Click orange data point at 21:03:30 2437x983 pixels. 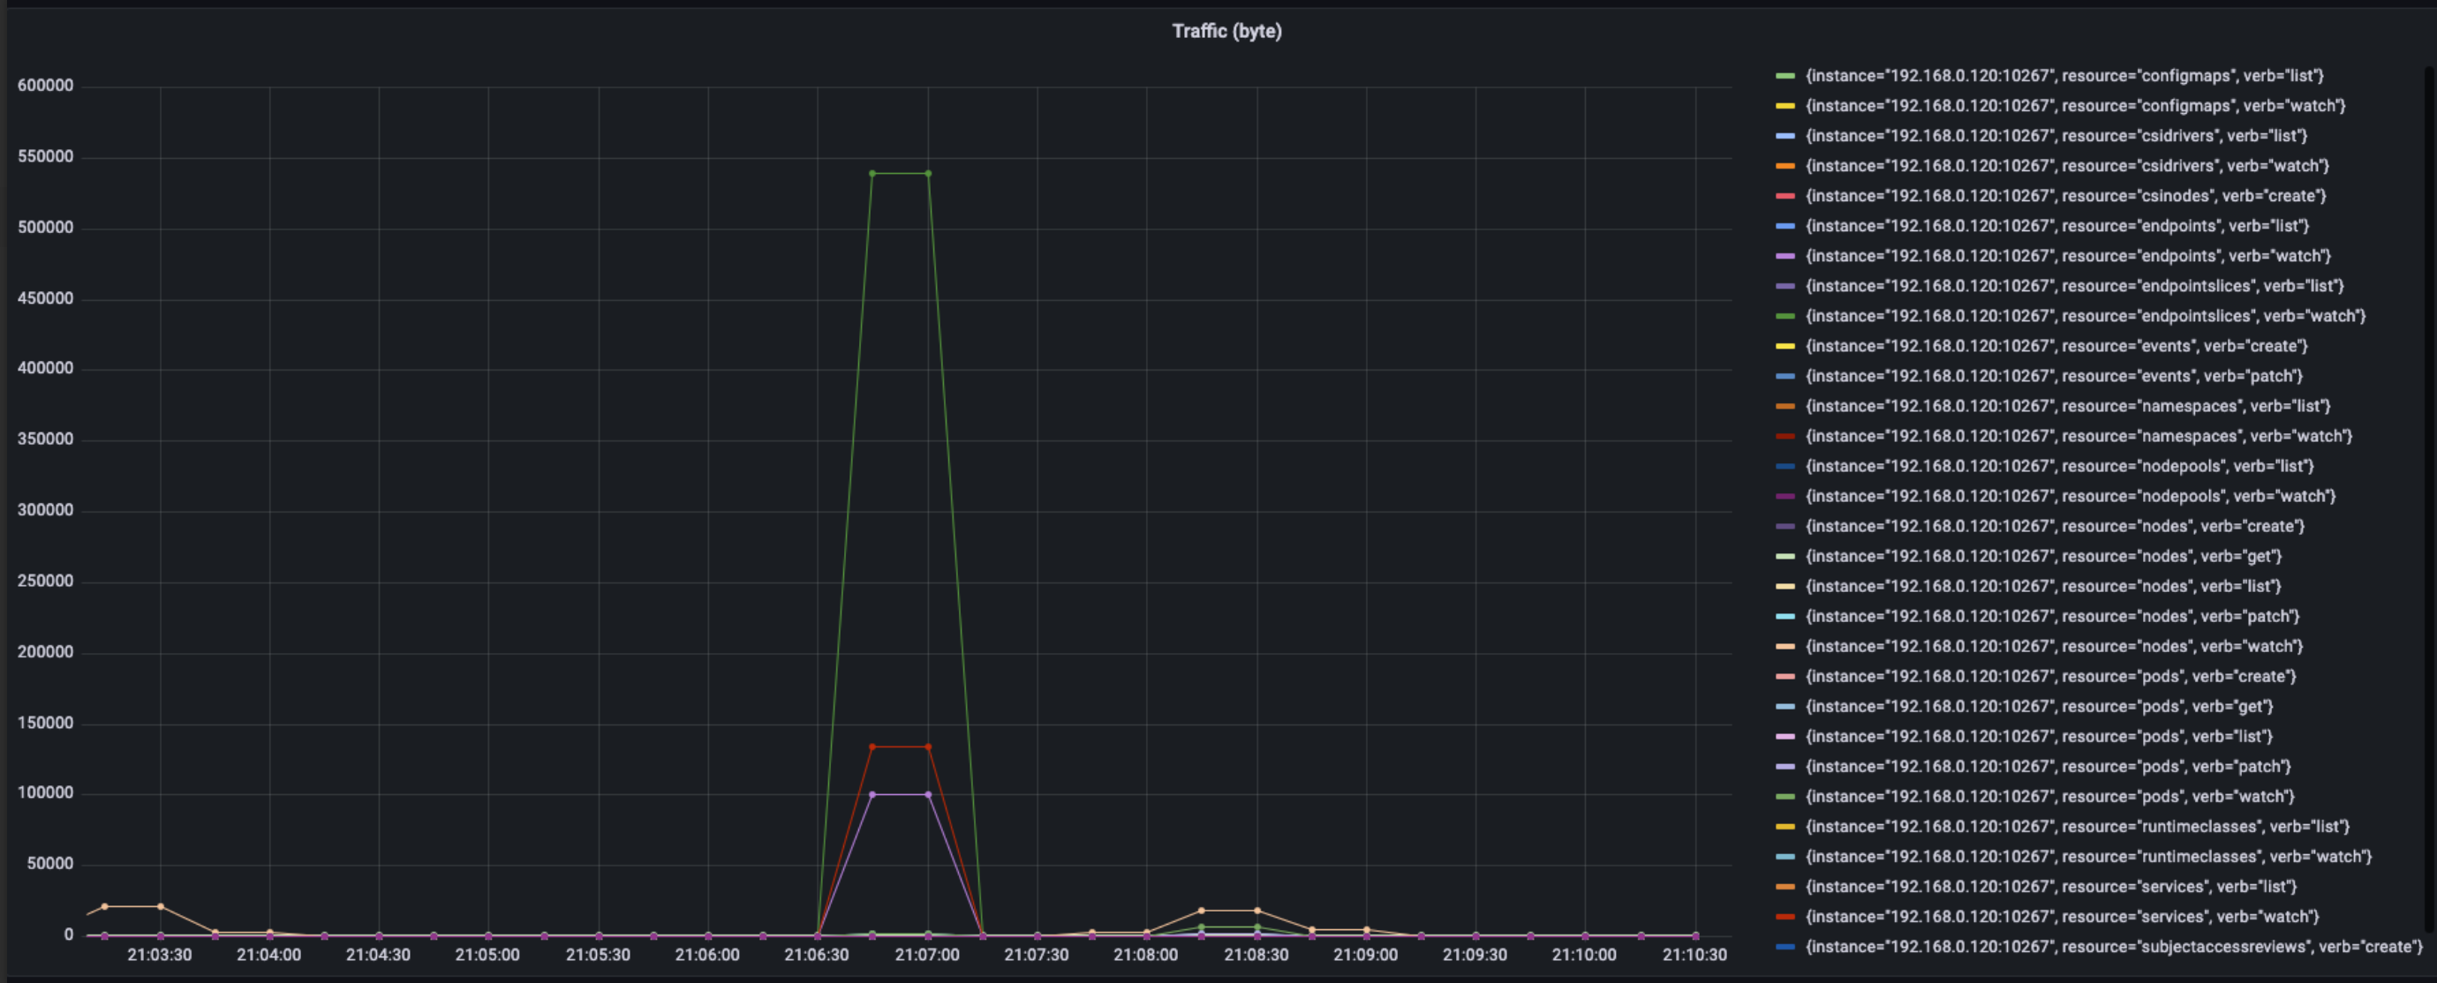[161, 907]
